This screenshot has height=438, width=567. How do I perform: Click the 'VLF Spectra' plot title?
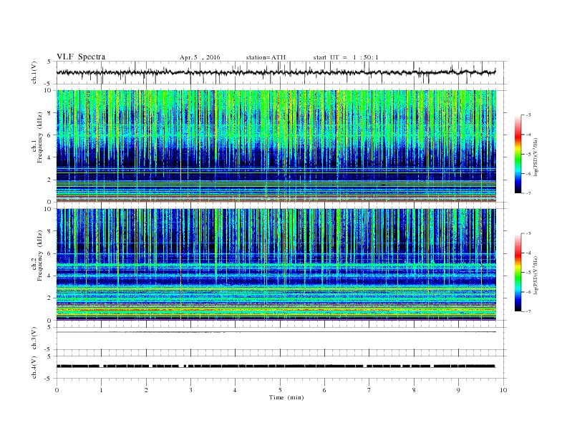[81, 57]
